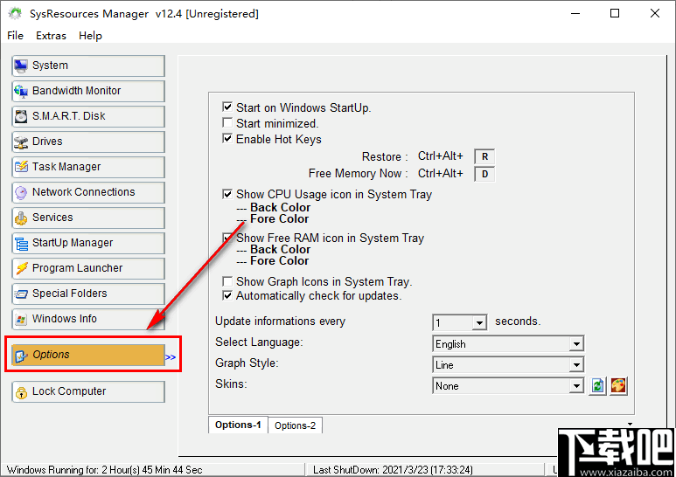Image resolution: width=676 pixels, height=477 pixels.
Task: Click the refresh skins icon
Action: [x=597, y=386]
